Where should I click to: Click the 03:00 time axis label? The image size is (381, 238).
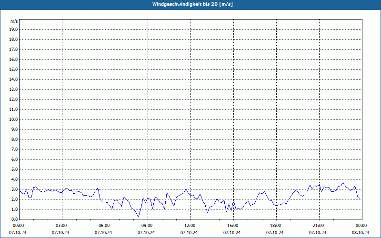(62, 226)
